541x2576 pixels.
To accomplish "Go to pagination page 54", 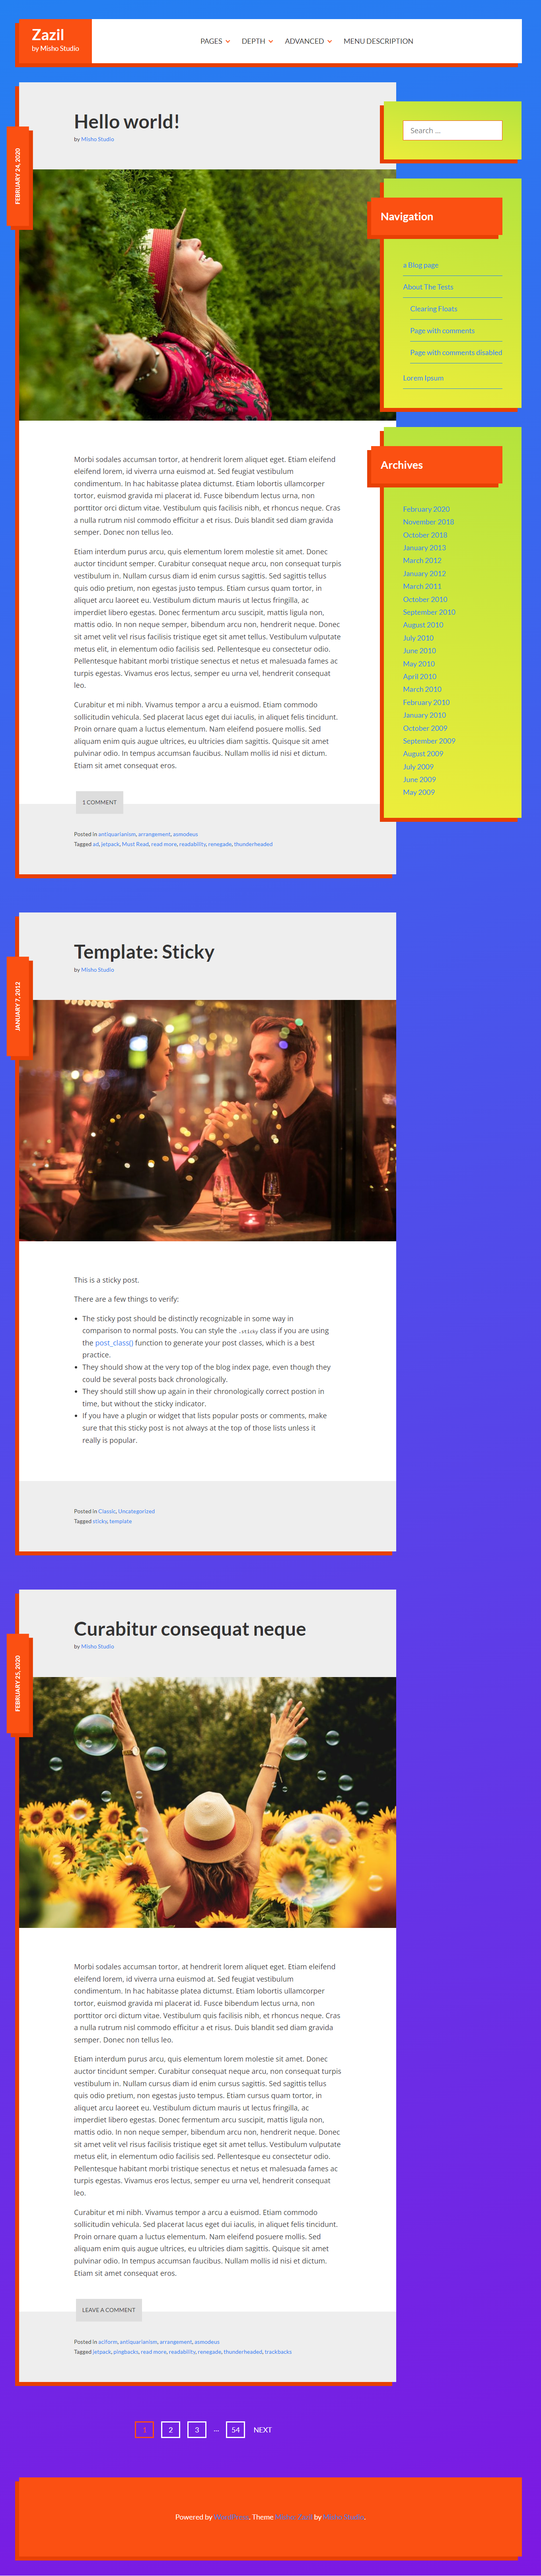I will click(235, 2429).
